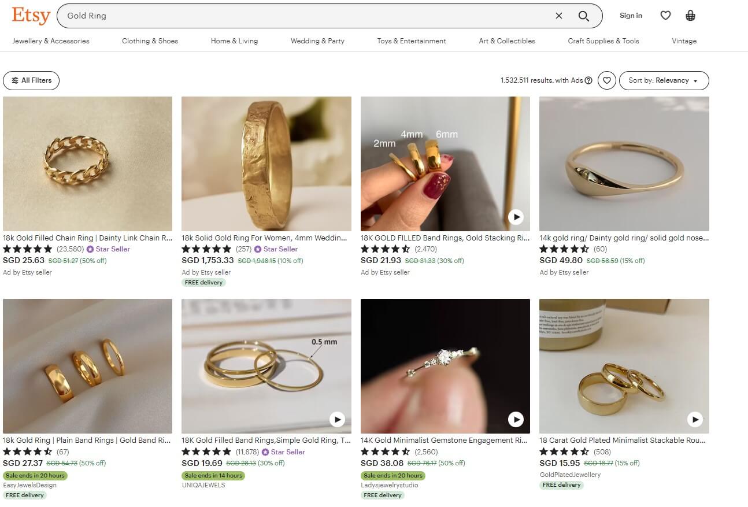
Task: Open the 14k gold ring listing thumbnail
Action: click(x=623, y=163)
